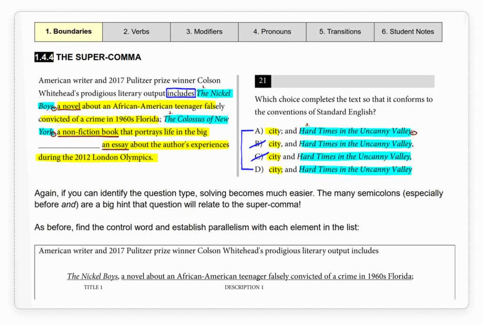Click the underlined phrase "an essay"
The width and height of the screenshot is (482, 325).
[115, 145]
